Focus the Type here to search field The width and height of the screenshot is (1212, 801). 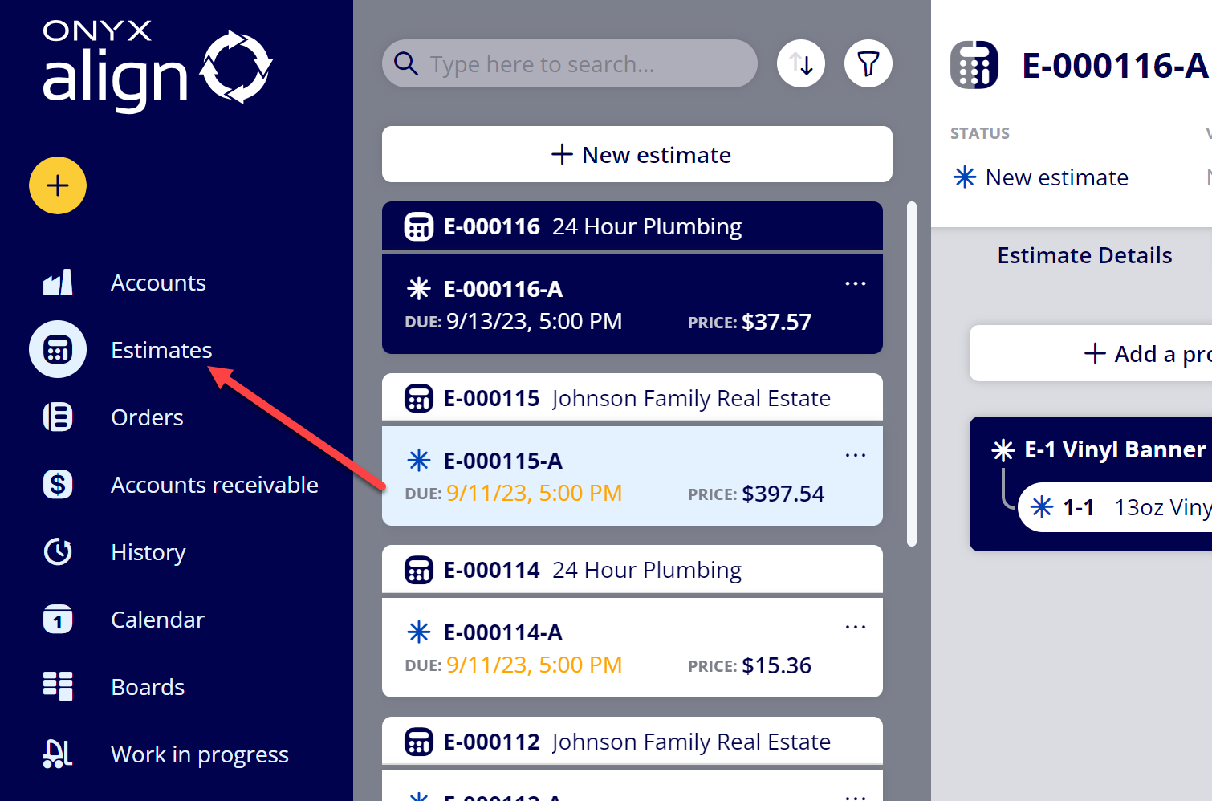pyautogui.click(x=570, y=63)
